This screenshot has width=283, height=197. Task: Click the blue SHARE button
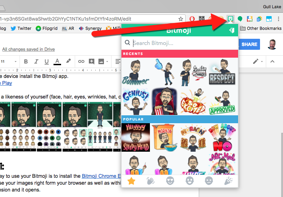[x=249, y=44]
